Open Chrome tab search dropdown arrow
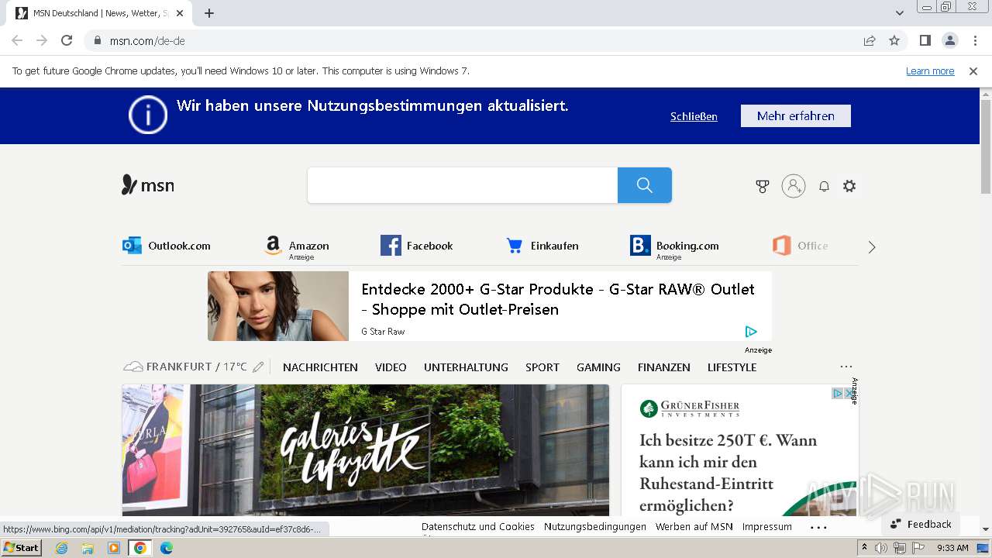Image resolution: width=992 pixels, height=558 pixels. click(900, 13)
